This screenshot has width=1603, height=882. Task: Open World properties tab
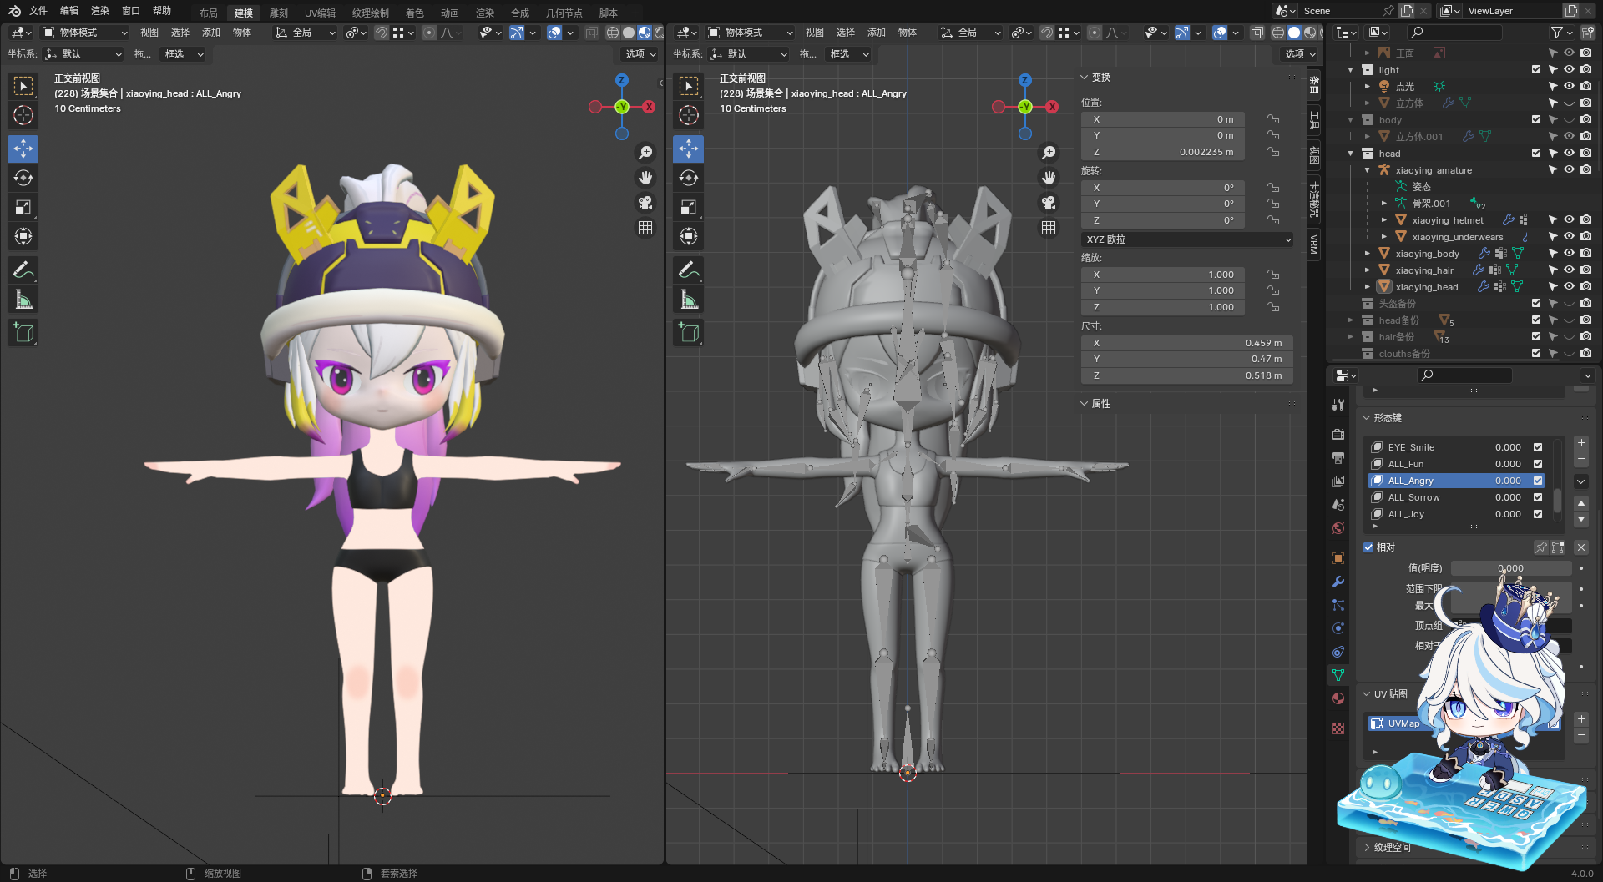click(1338, 528)
